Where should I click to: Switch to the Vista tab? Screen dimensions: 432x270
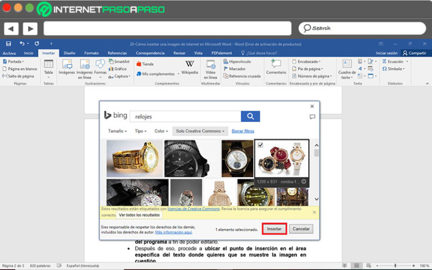(x=199, y=53)
